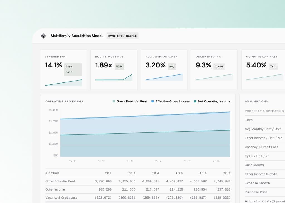Select the Equity Multiple 1.89x value
This screenshot has width=285, height=203.
coord(104,65)
